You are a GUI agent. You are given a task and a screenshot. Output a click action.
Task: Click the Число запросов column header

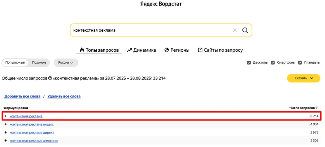point(302,108)
